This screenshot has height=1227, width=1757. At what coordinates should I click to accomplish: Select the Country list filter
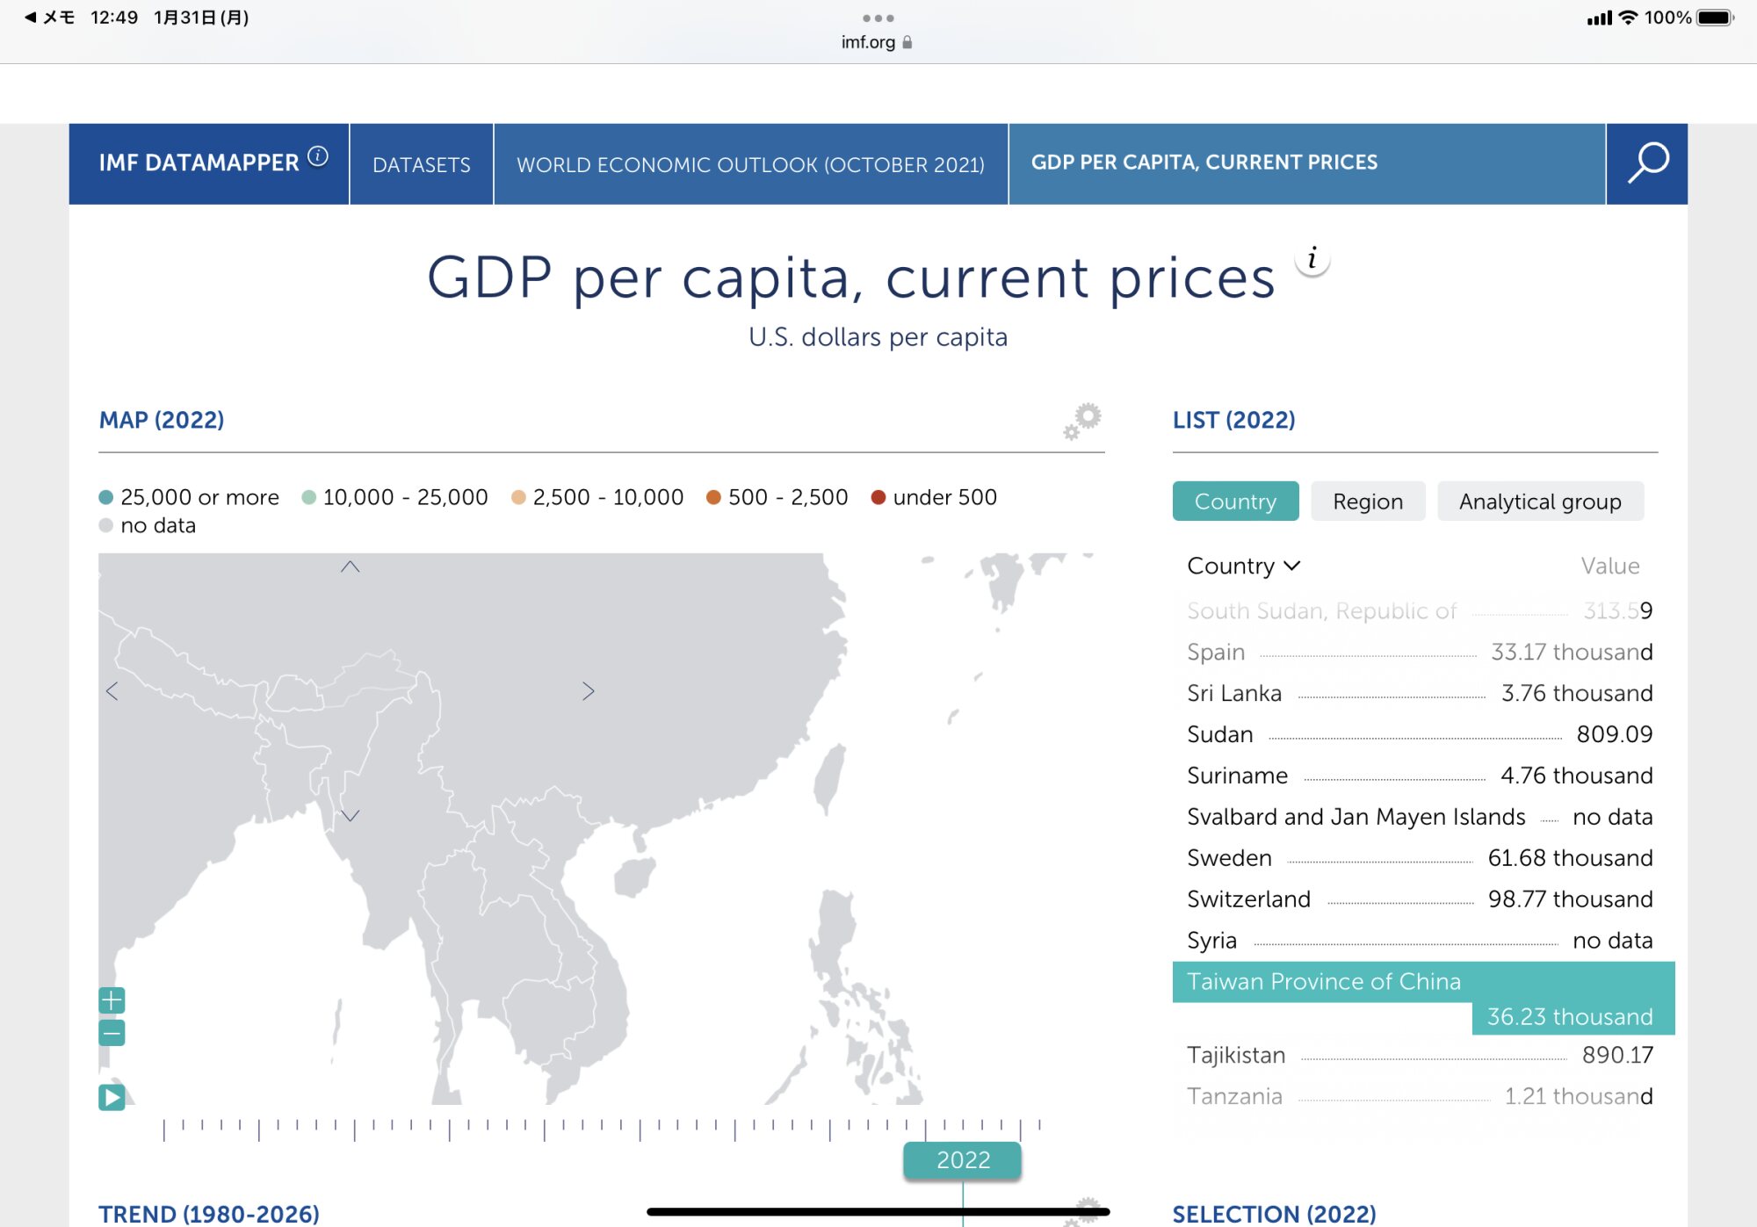[x=1234, y=502]
